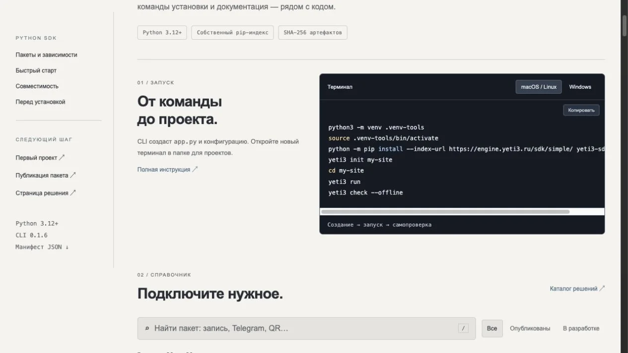This screenshot has height=353, width=628.
Task: Click the page vertical scrollbar thumb
Action: 625,25
